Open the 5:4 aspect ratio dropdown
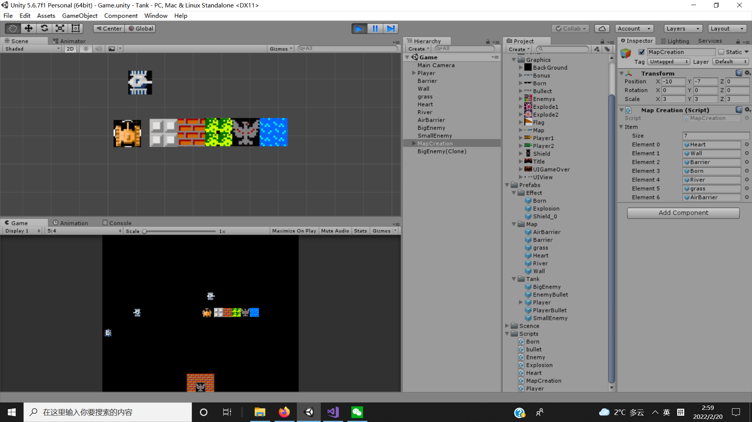This screenshot has height=422, width=752. (x=84, y=231)
